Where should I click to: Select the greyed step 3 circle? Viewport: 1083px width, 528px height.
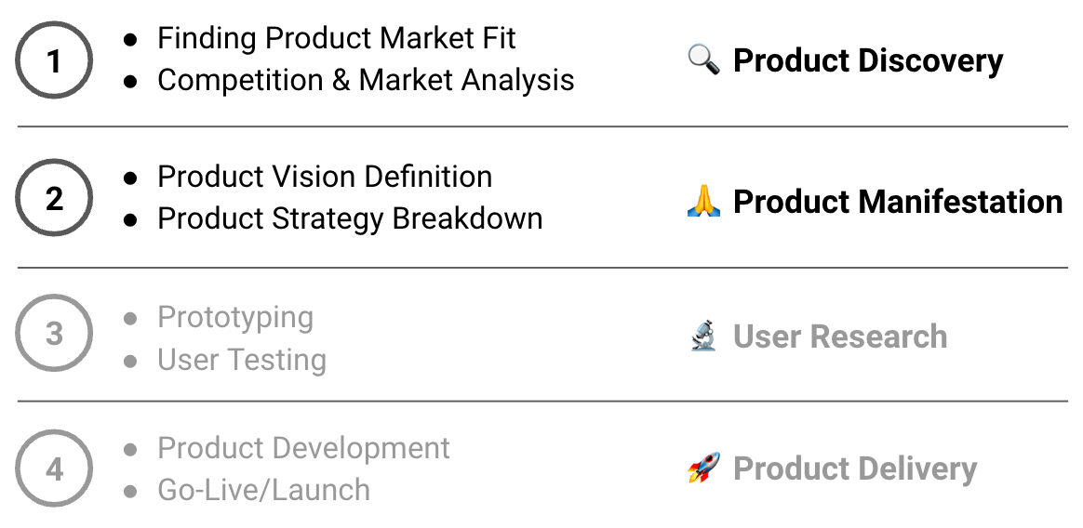(x=54, y=333)
